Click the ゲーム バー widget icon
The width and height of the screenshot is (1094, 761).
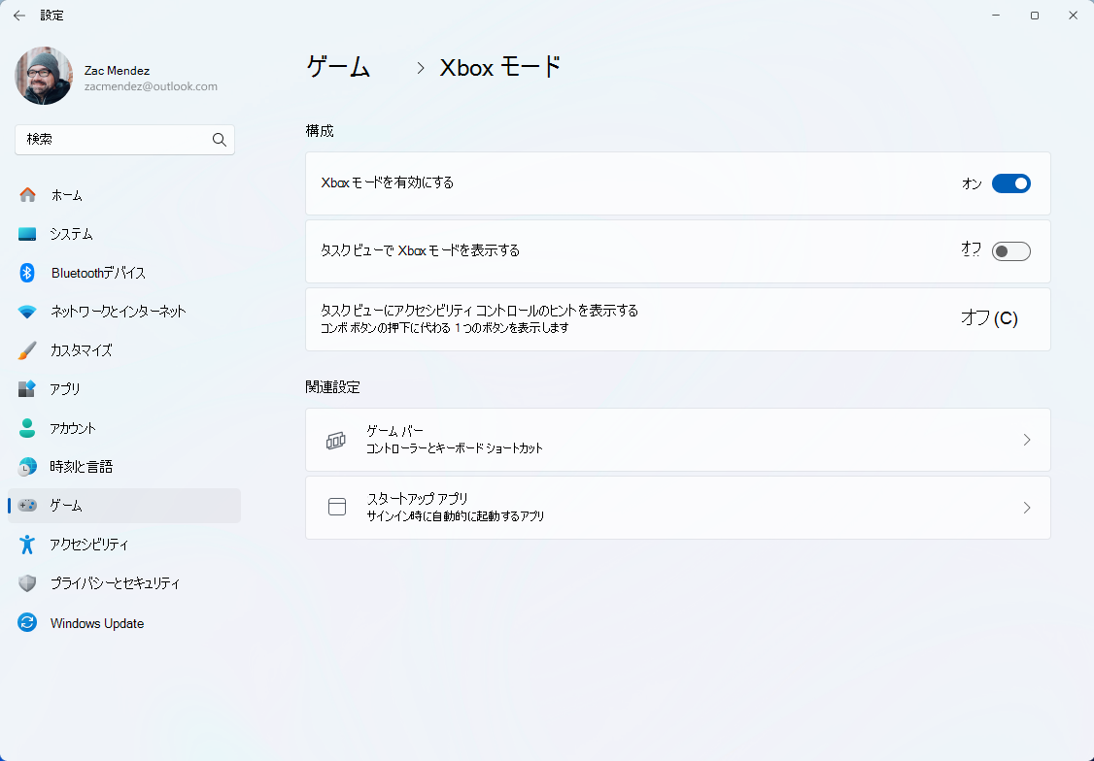[336, 440]
